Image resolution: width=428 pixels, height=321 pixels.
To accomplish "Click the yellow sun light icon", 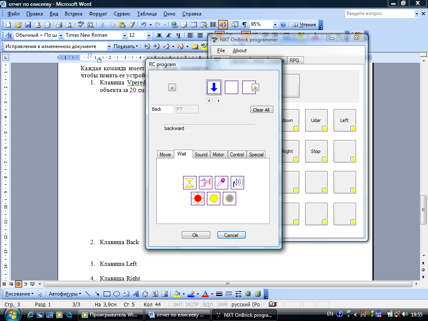I will click(x=214, y=199).
